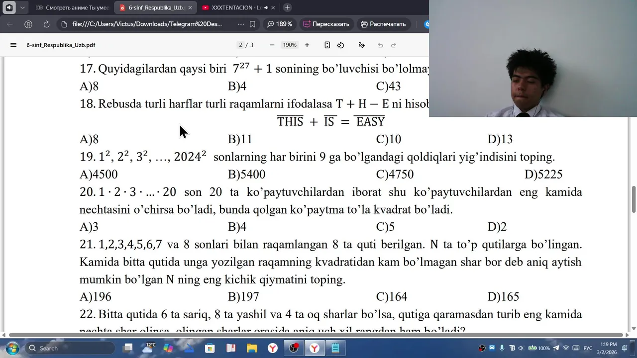Open OBS Studio from taskbar
Viewport: 637px width, 358px height.
(294, 348)
